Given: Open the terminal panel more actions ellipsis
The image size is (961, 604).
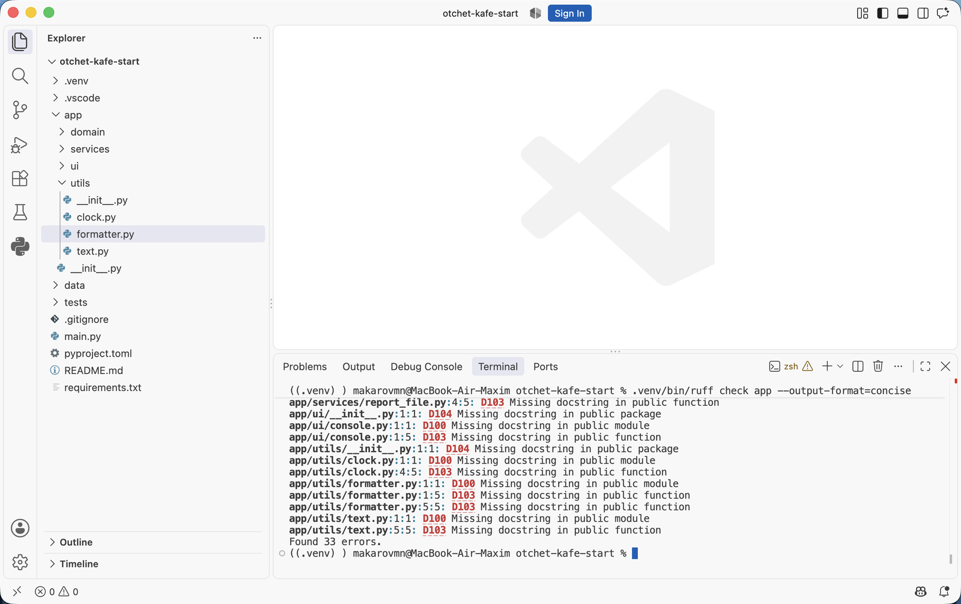Looking at the screenshot, I should pos(898,366).
